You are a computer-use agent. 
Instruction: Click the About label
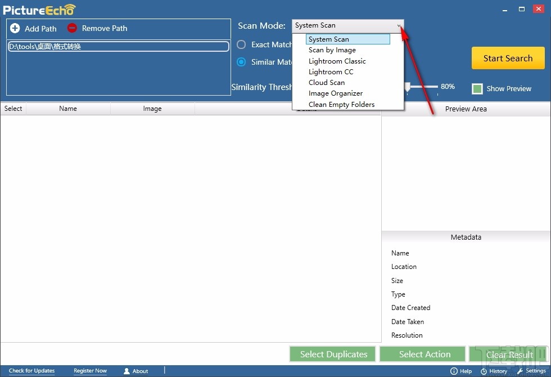(140, 371)
